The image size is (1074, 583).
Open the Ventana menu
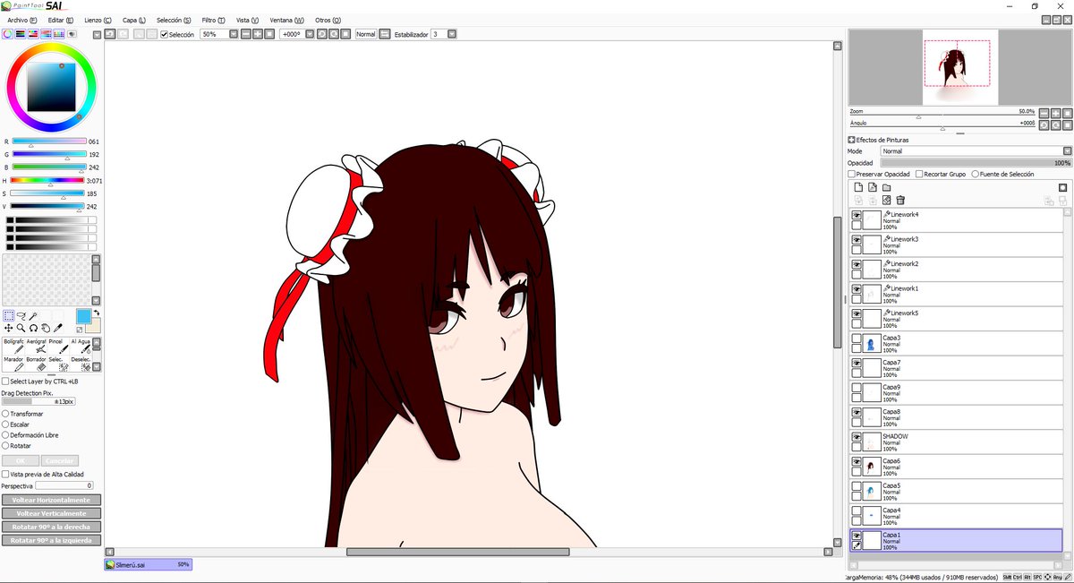pyautogui.click(x=286, y=20)
